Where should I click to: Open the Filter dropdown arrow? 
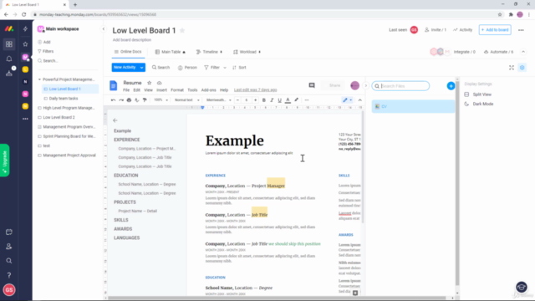click(225, 68)
